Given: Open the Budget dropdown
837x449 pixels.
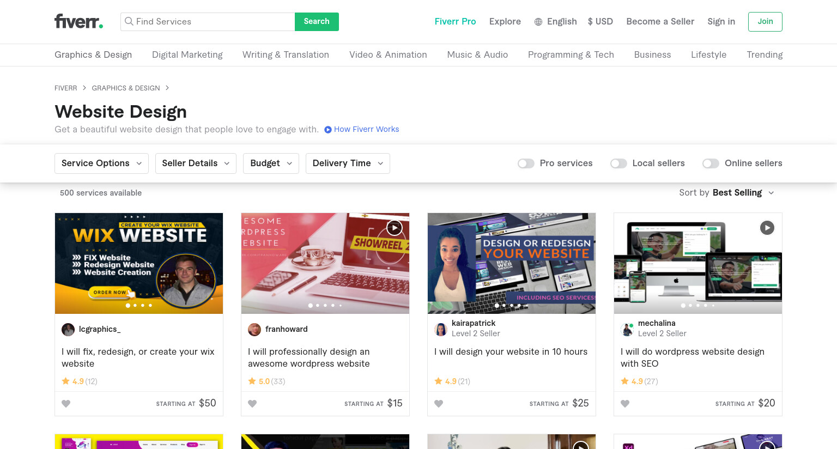Looking at the screenshot, I should (271, 163).
